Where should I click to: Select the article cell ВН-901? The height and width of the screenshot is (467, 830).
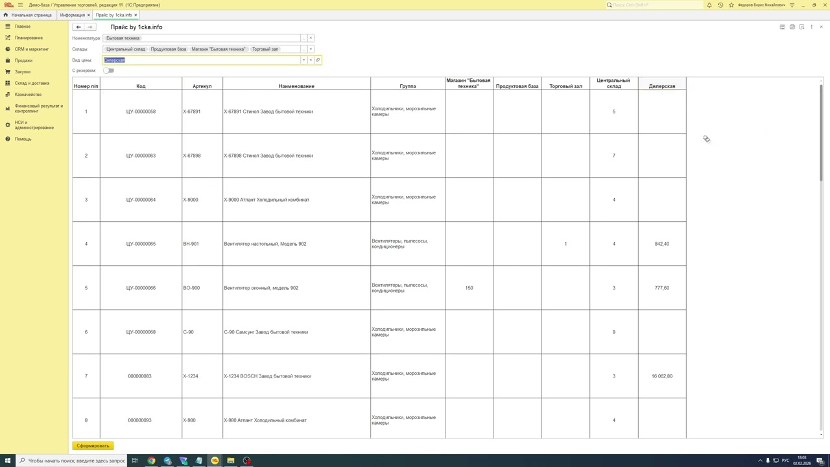[x=202, y=244]
